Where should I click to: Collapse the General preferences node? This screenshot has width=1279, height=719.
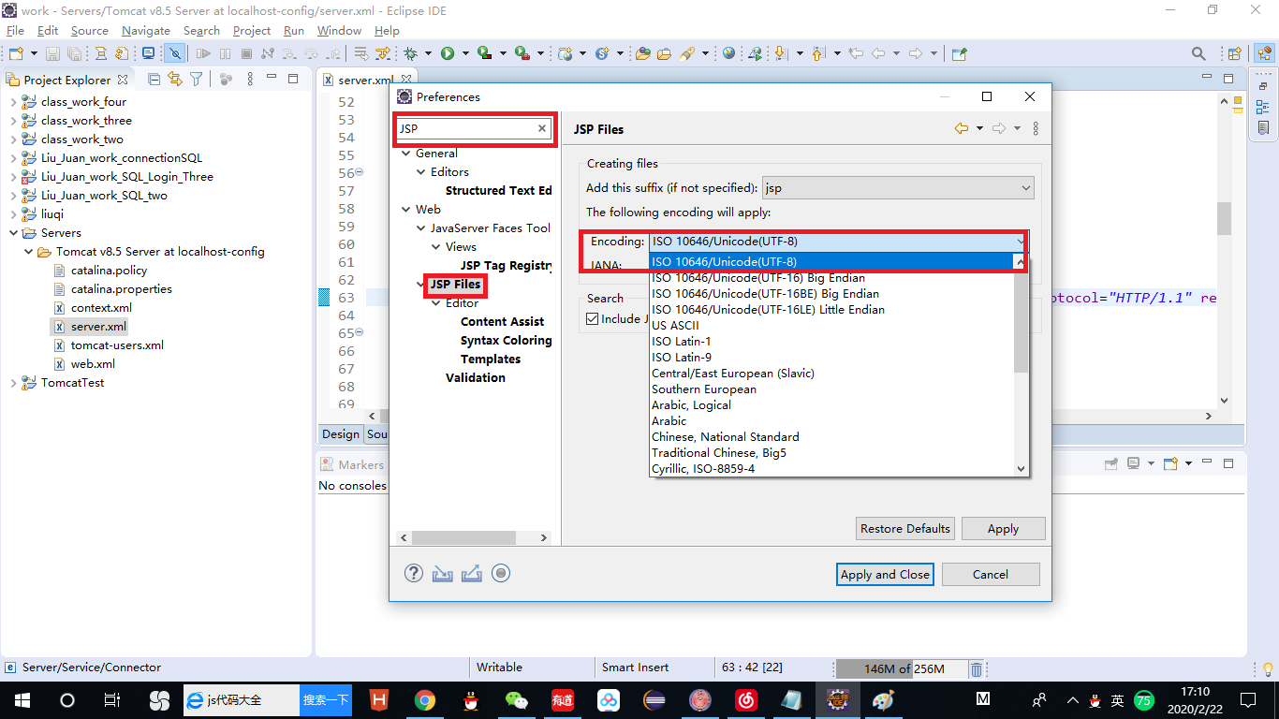(406, 154)
